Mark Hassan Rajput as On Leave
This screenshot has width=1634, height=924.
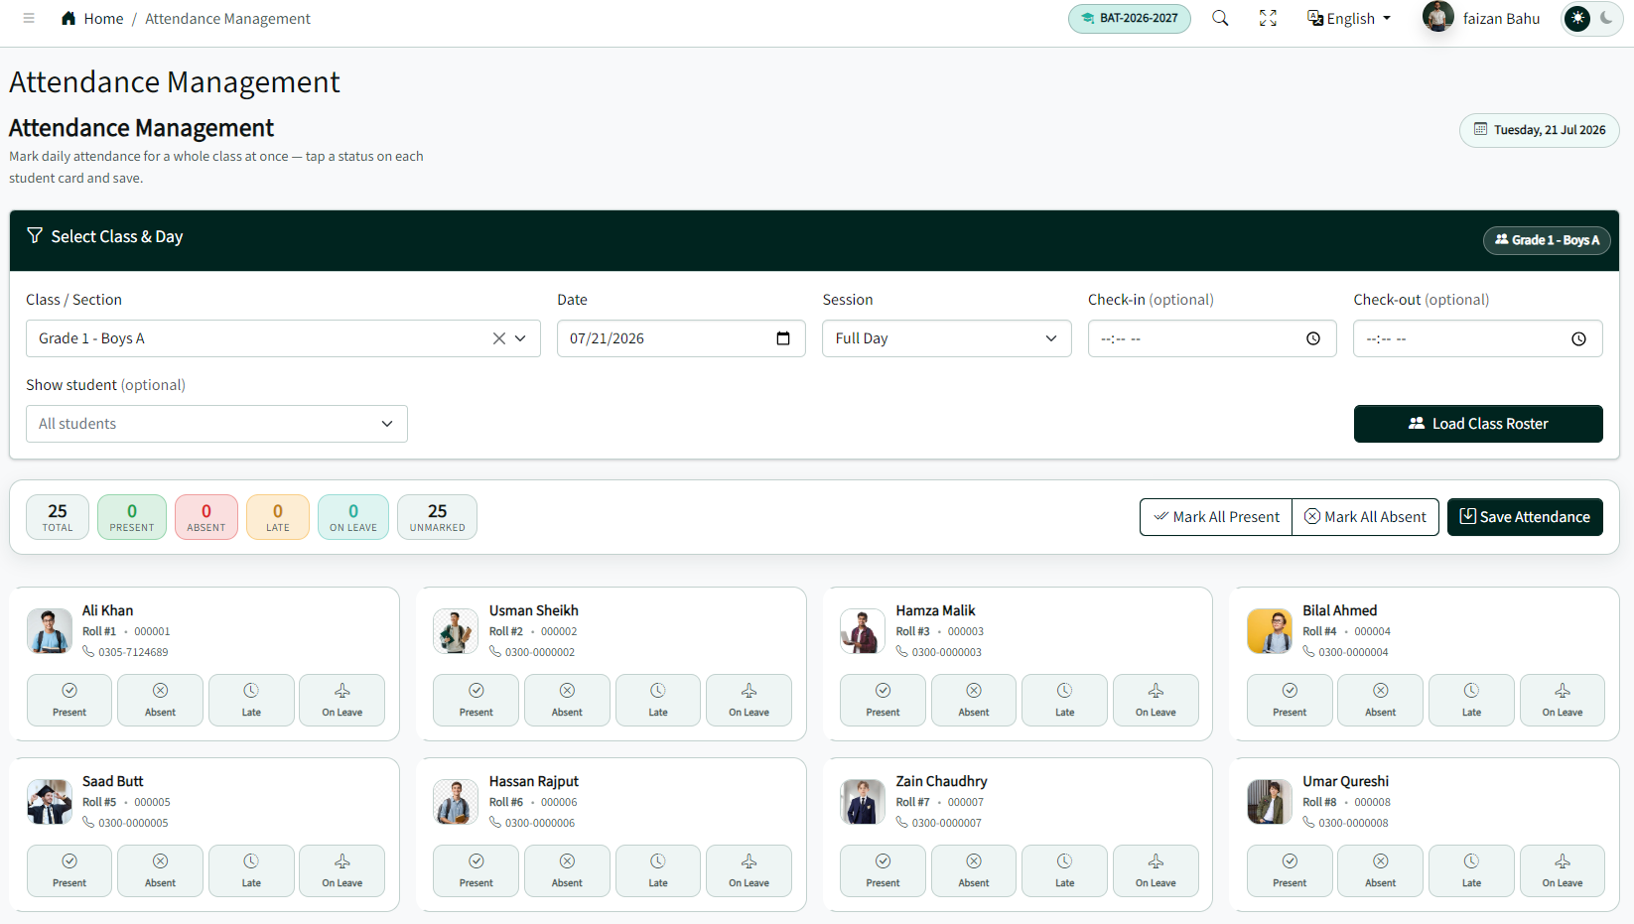coord(749,870)
